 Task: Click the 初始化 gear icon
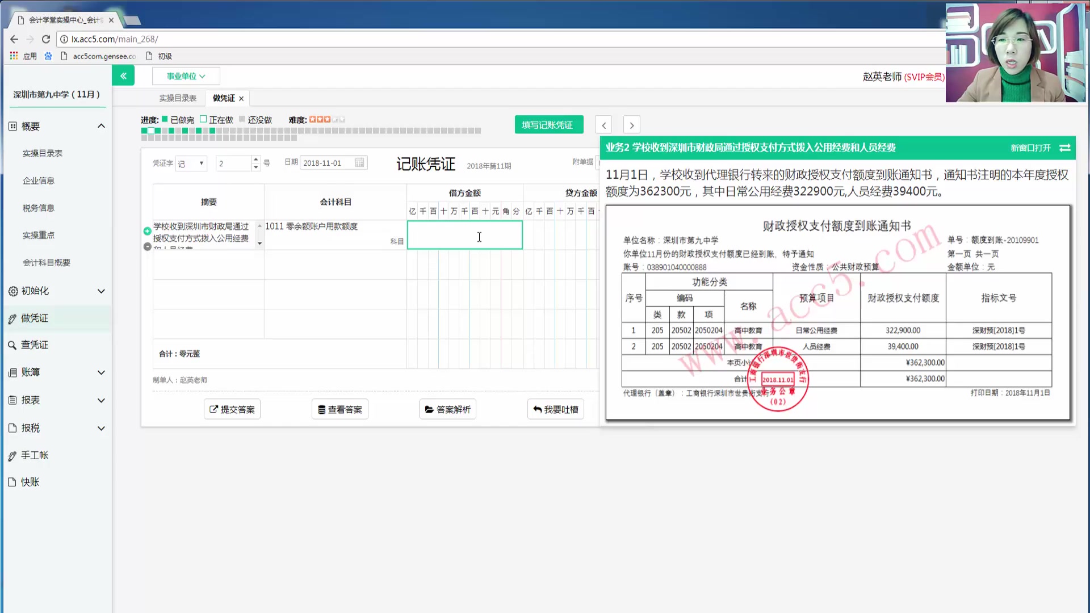click(12, 291)
